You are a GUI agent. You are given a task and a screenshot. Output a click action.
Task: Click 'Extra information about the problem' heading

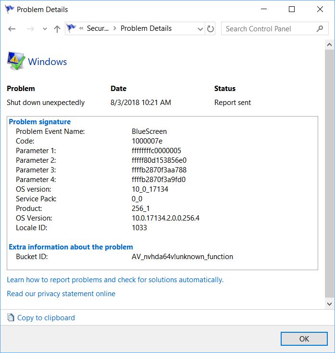(x=71, y=247)
